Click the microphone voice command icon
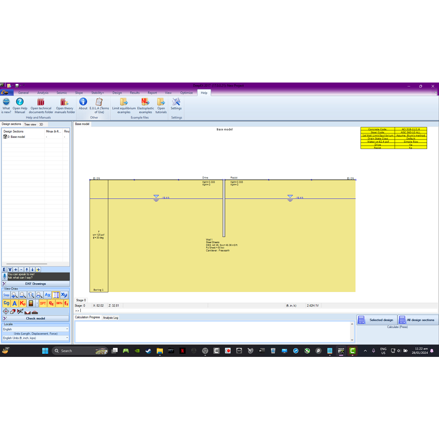 coord(4,276)
